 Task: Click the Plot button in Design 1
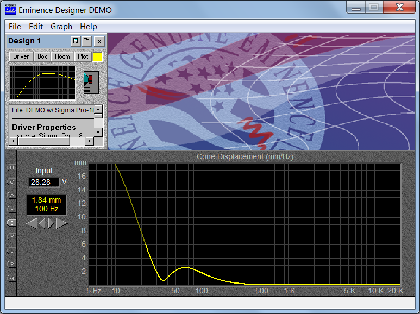[83, 56]
